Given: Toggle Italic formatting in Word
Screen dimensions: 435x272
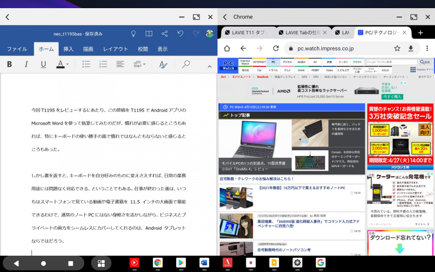Looking at the screenshot, I should (x=26, y=64).
